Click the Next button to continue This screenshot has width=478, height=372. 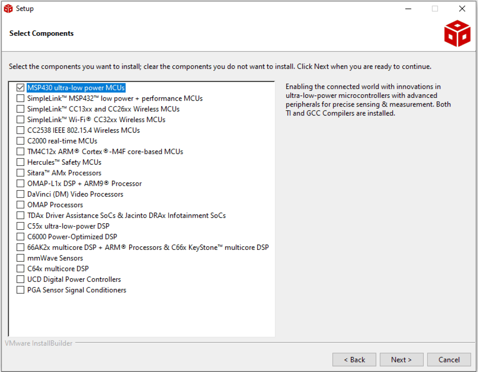point(401,360)
